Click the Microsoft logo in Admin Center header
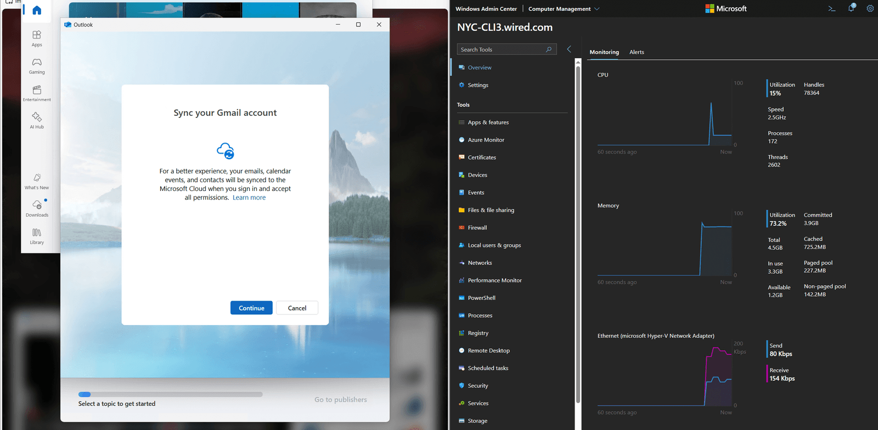 coord(726,9)
